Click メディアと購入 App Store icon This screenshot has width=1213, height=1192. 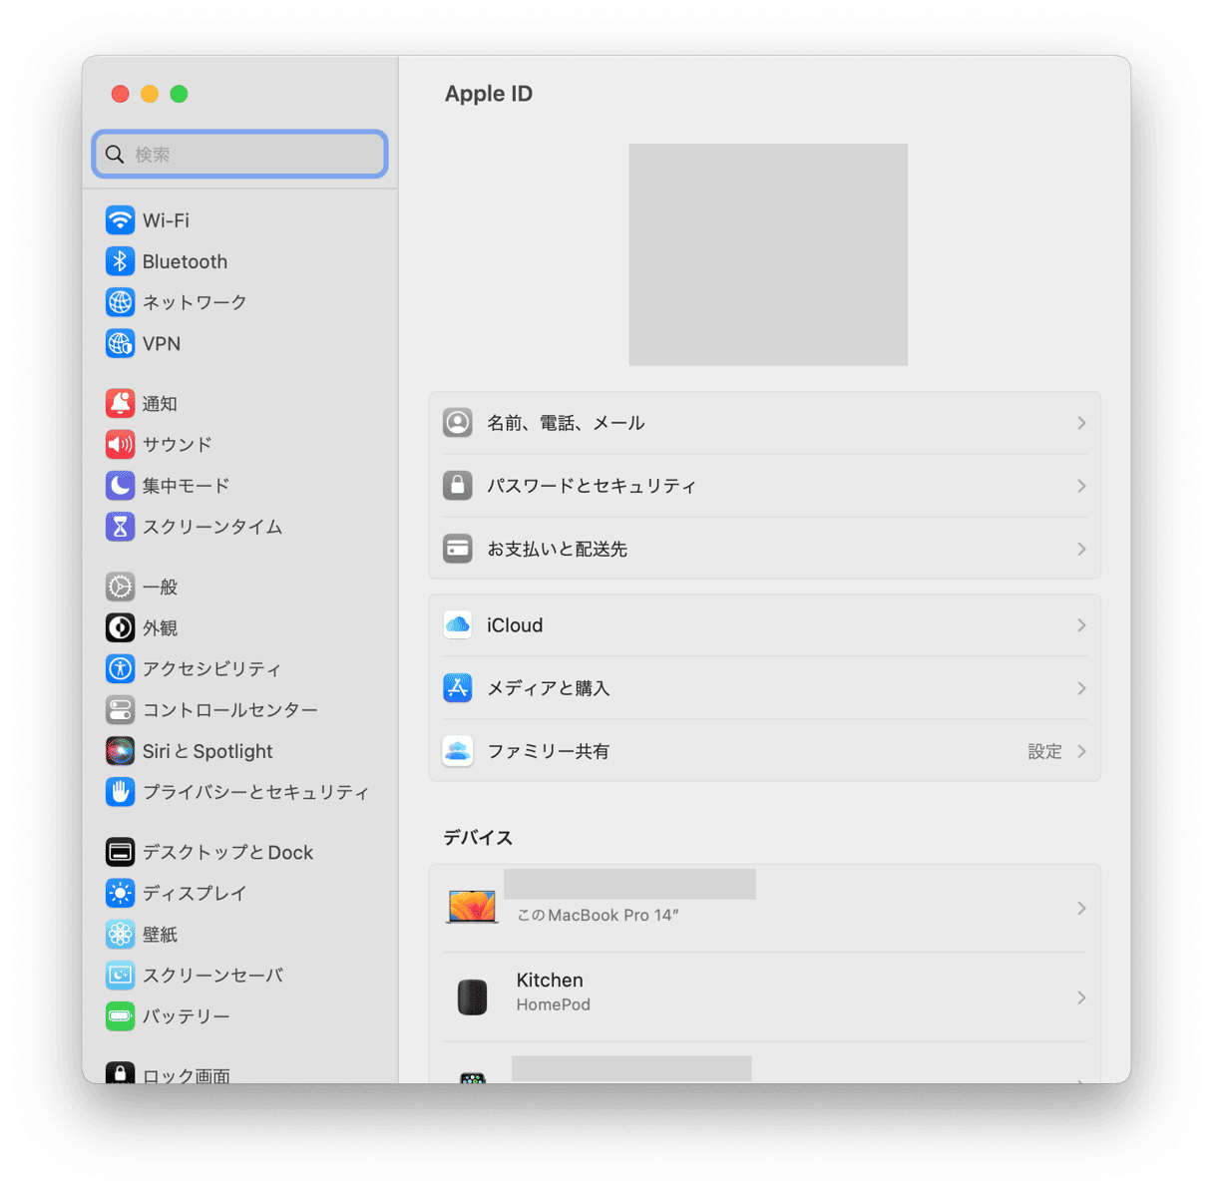[458, 688]
